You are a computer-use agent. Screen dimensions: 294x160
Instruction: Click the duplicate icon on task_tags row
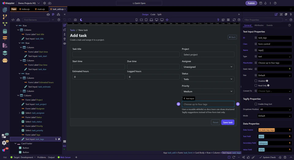click(x=59, y=139)
